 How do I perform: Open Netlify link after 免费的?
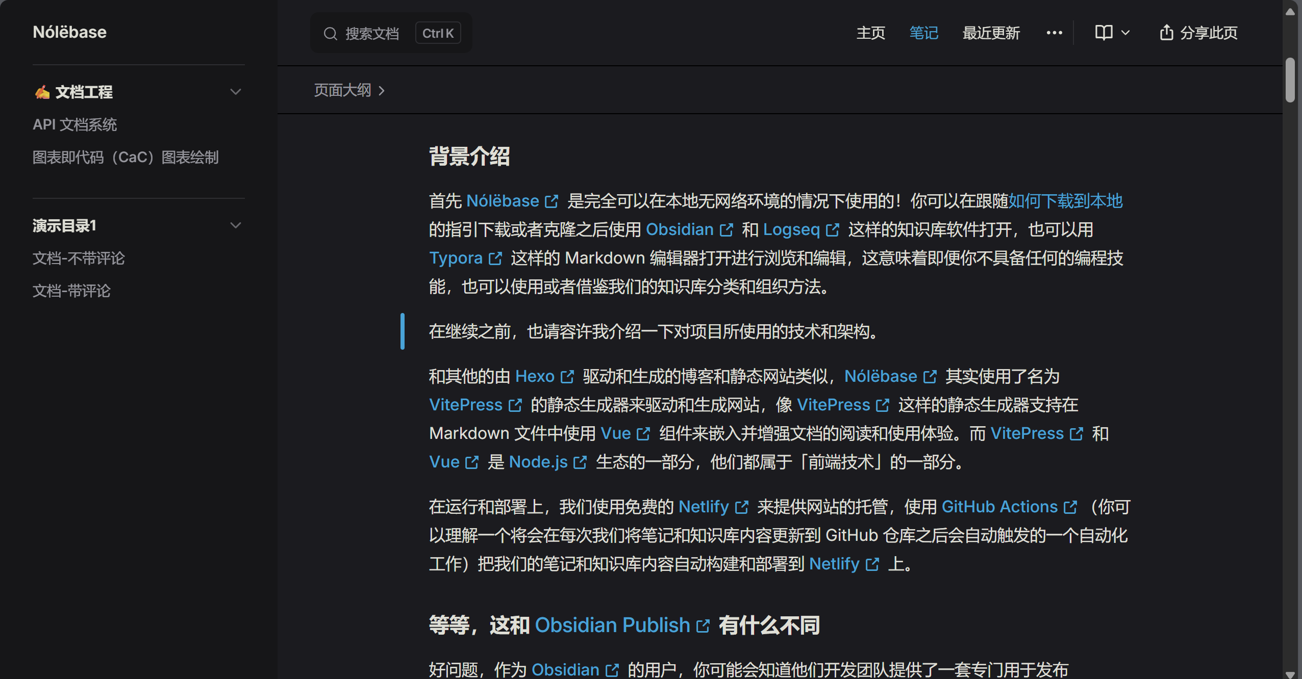pos(704,507)
